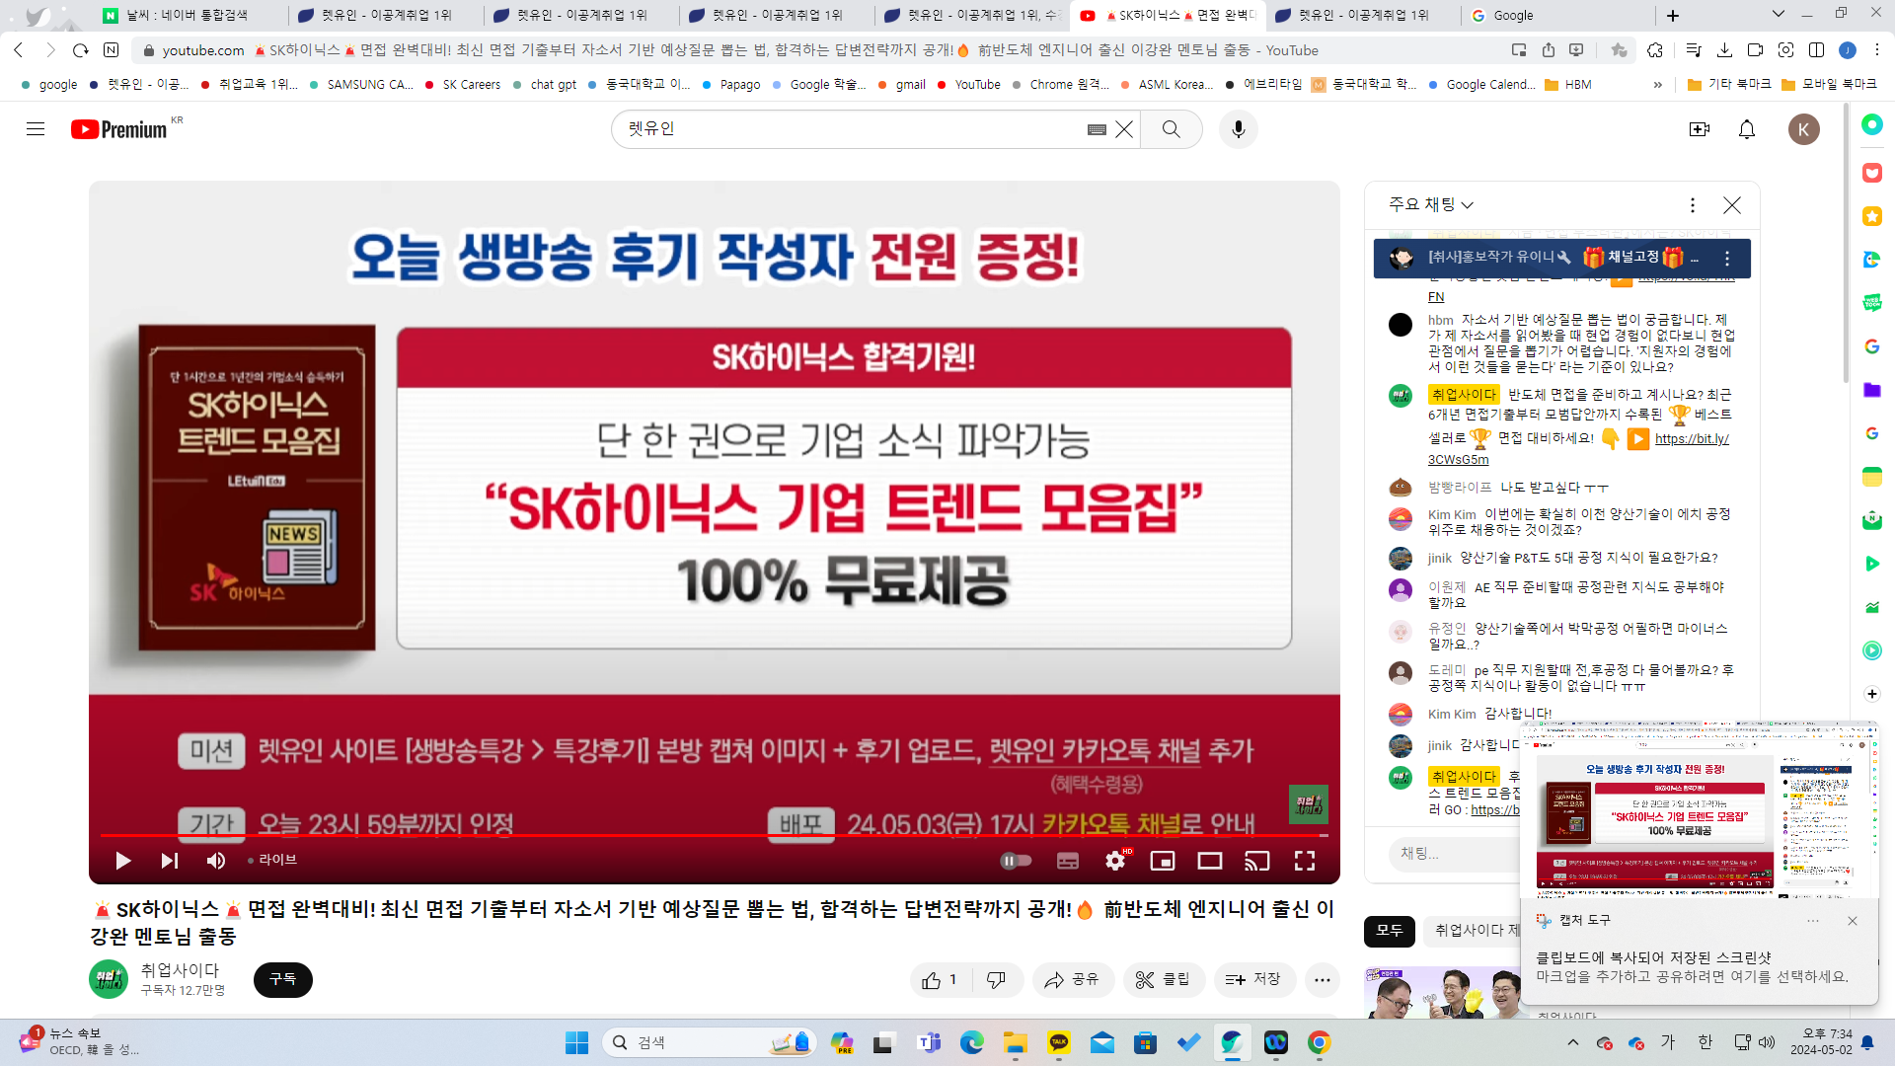Image resolution: width=1895 pixels, height=1066 pixels.
Task: Switch to the 날씨 네이버 통합검색 tab
Action: click(188, 15)
